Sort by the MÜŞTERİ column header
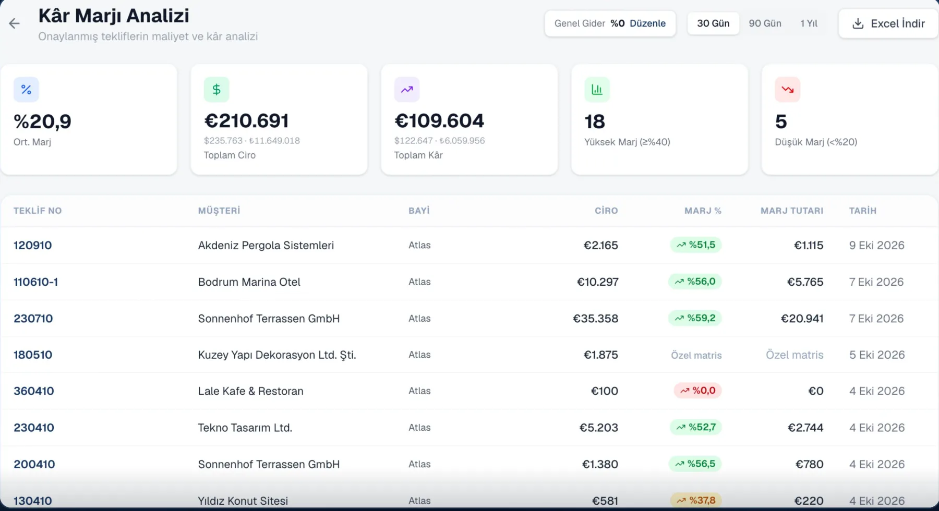The image size is (939, 511). 219,211
